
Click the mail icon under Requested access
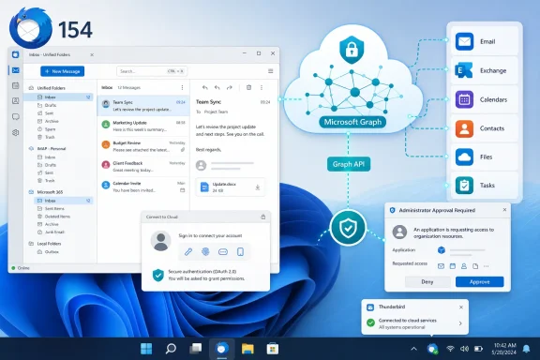tap(441, 266)
